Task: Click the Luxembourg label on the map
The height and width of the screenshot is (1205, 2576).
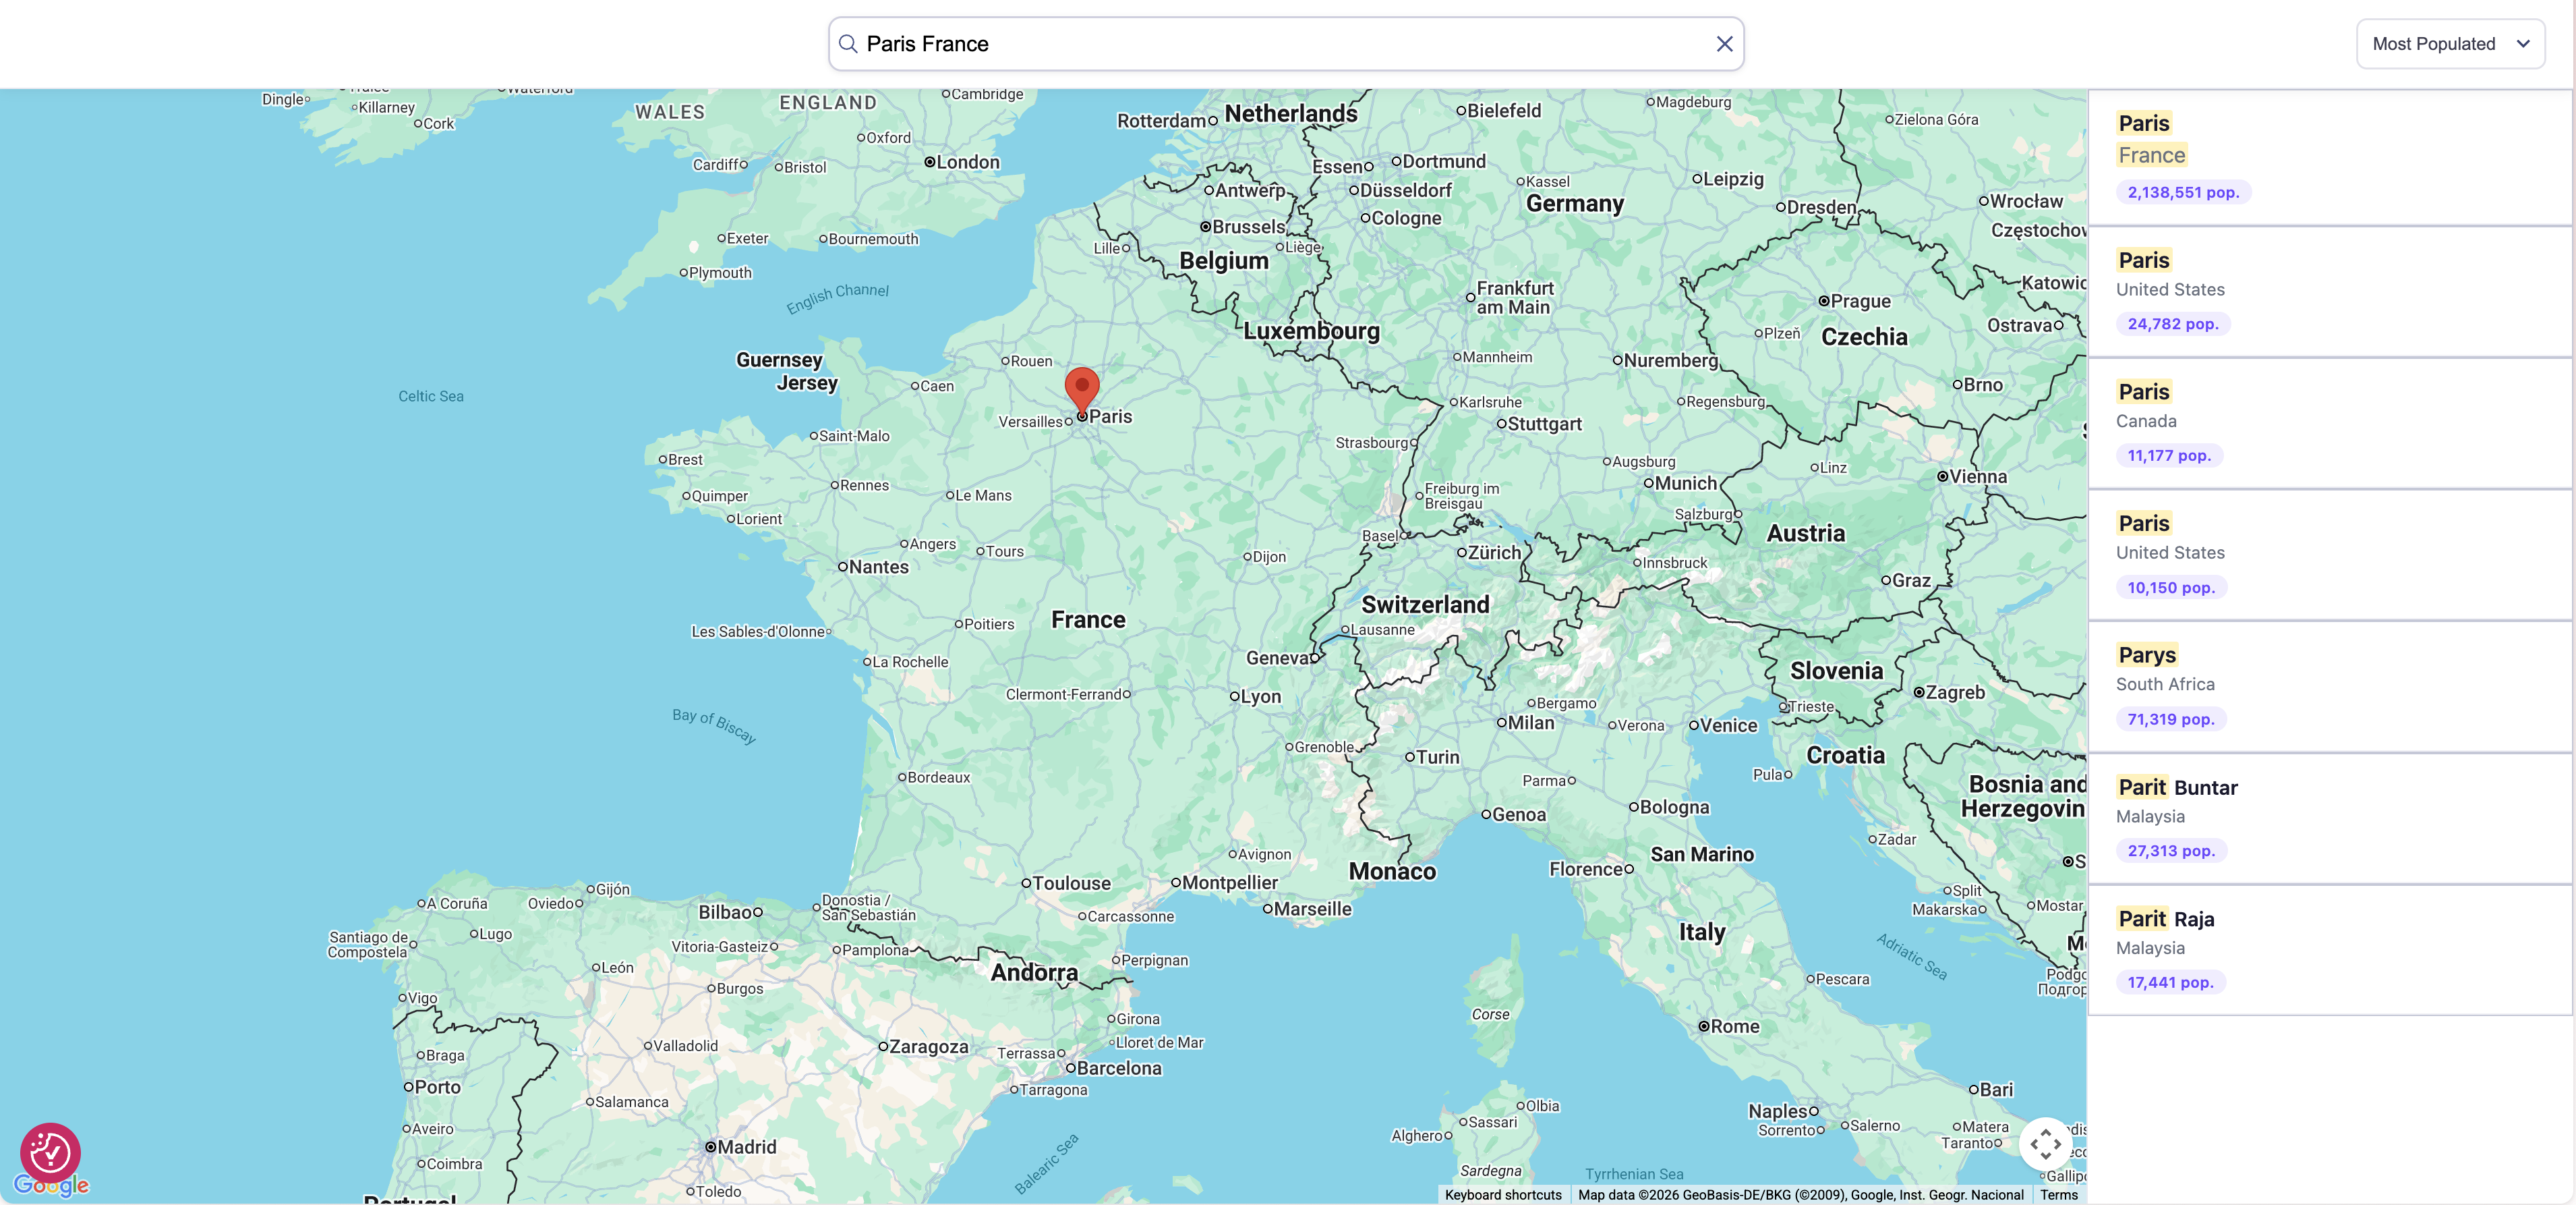Action: [1311, 331]
